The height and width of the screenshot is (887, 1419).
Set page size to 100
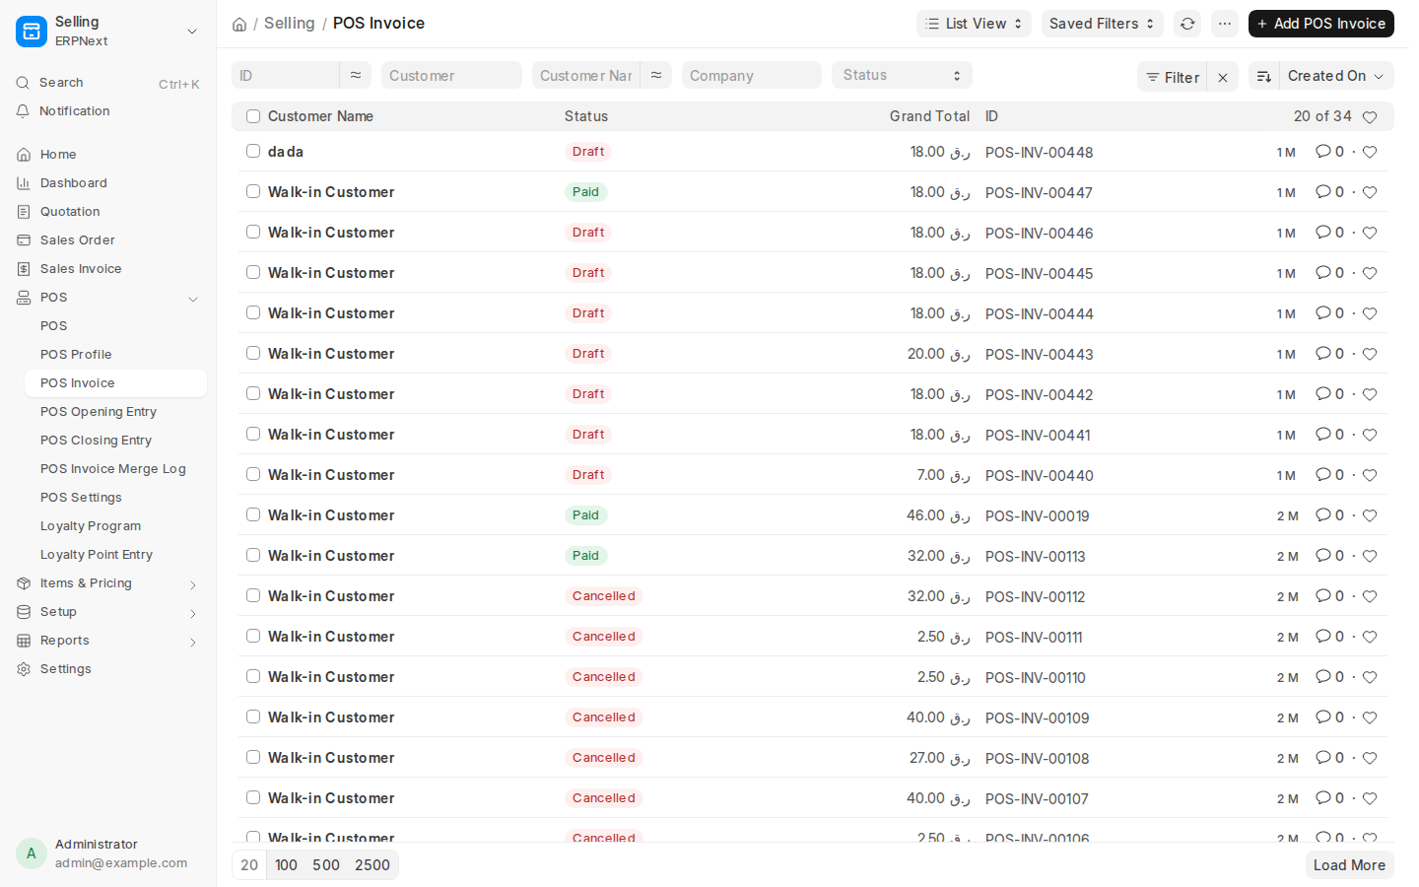click(286, 865)
